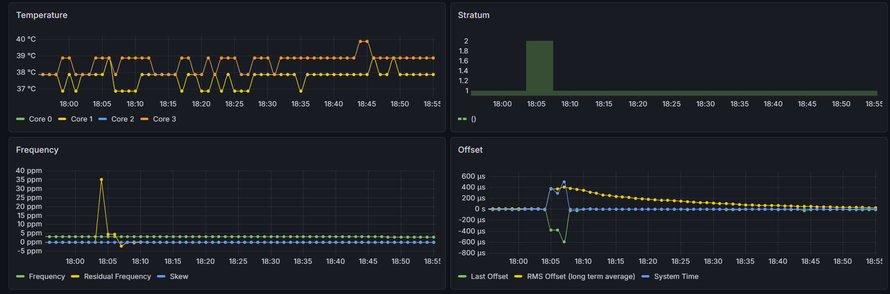The width and height of the screenshot is (890, 294).
Task: Click the -800 µs y-axis label
Action: coord(472,253)
